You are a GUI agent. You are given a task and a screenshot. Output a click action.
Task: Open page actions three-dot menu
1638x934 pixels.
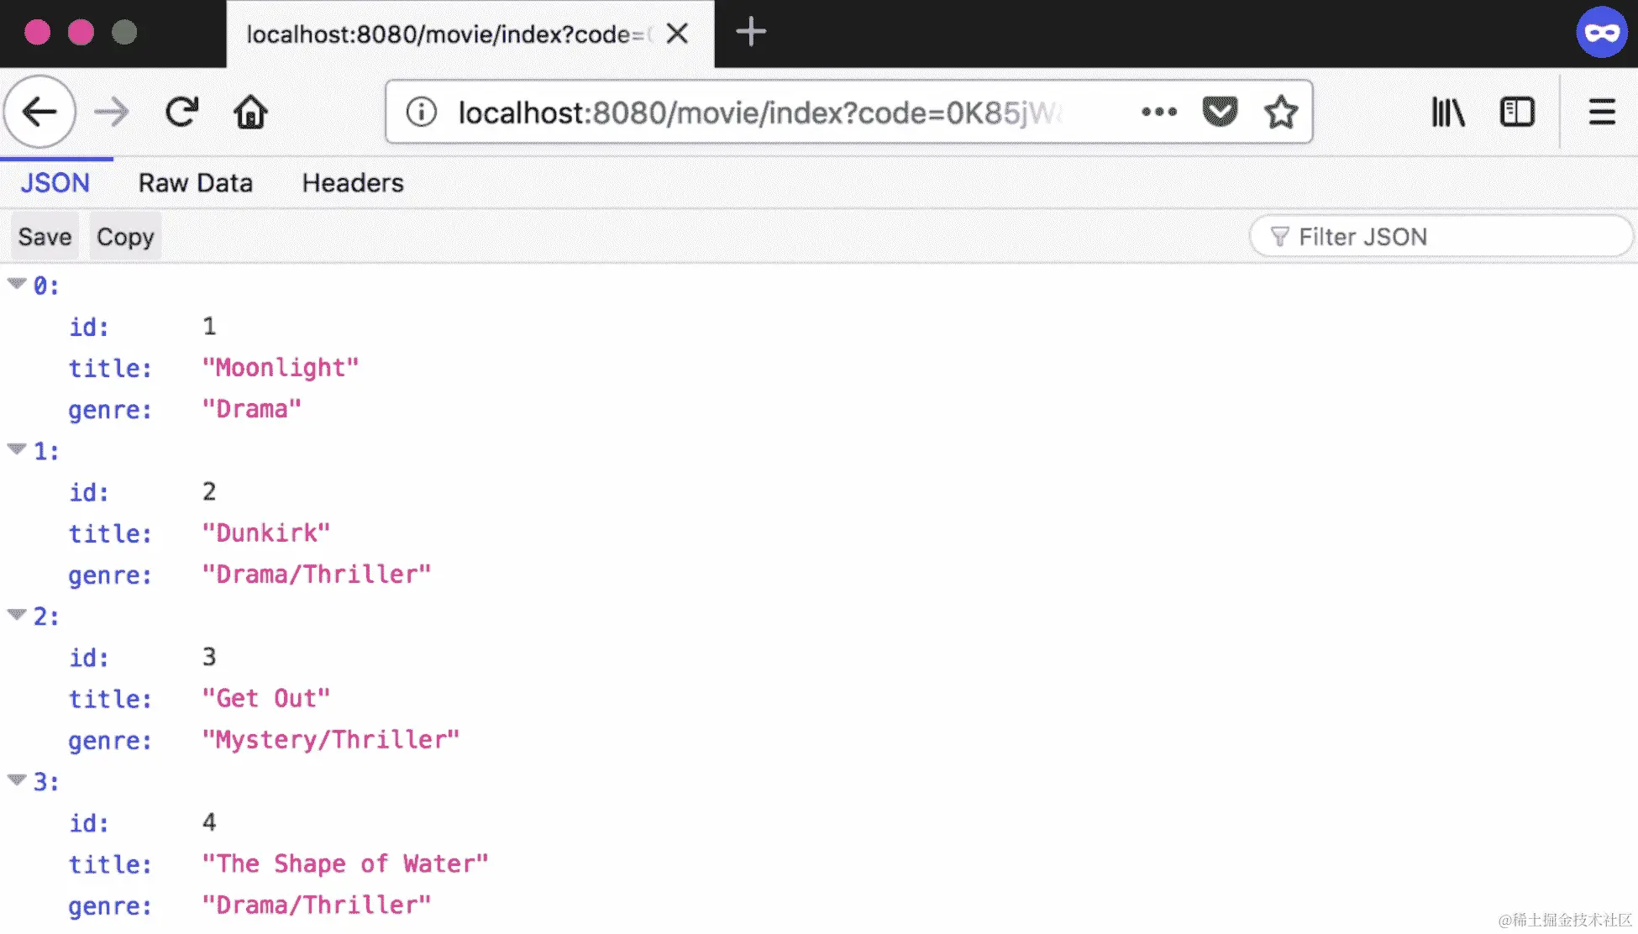pyautogui.click(x=1159, y=112)
